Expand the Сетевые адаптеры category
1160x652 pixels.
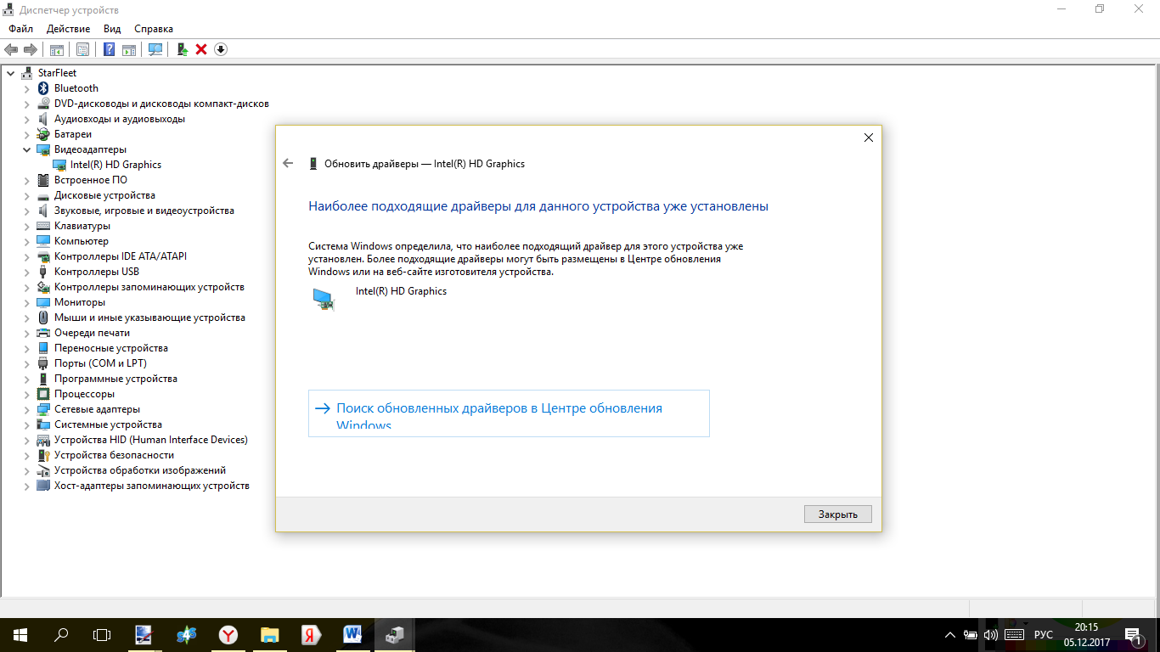26,409
